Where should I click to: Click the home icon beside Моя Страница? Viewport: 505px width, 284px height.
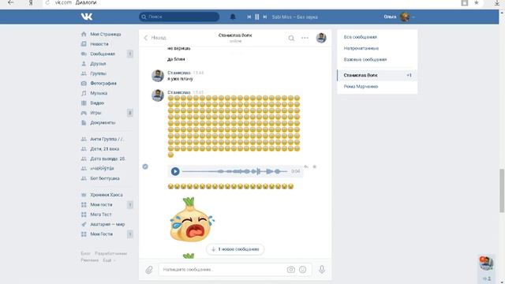click(x=84, y=34)
